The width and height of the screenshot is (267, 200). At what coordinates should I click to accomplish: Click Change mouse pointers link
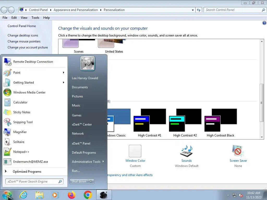24,41
